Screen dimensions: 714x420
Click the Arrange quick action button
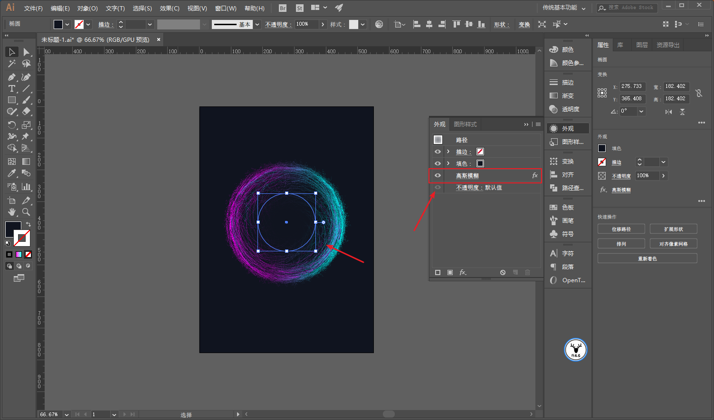point(621,244)
